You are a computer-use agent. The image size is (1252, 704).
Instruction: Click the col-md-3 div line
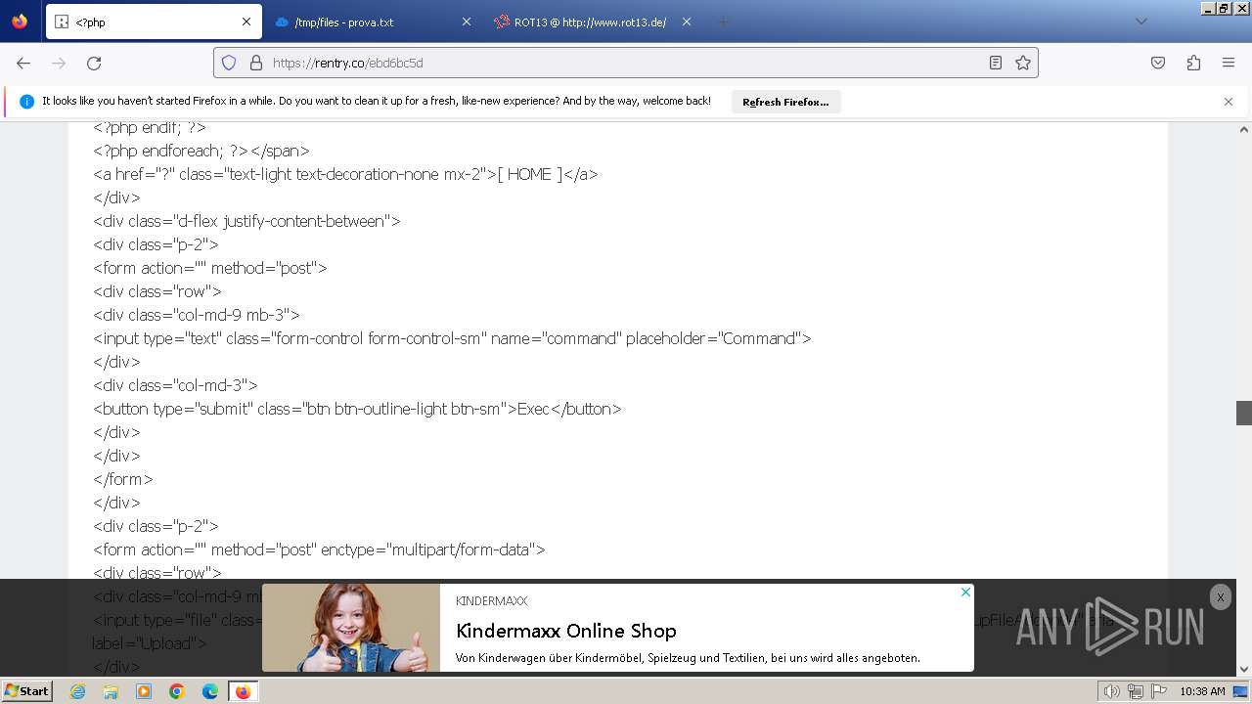click(175, 385)
